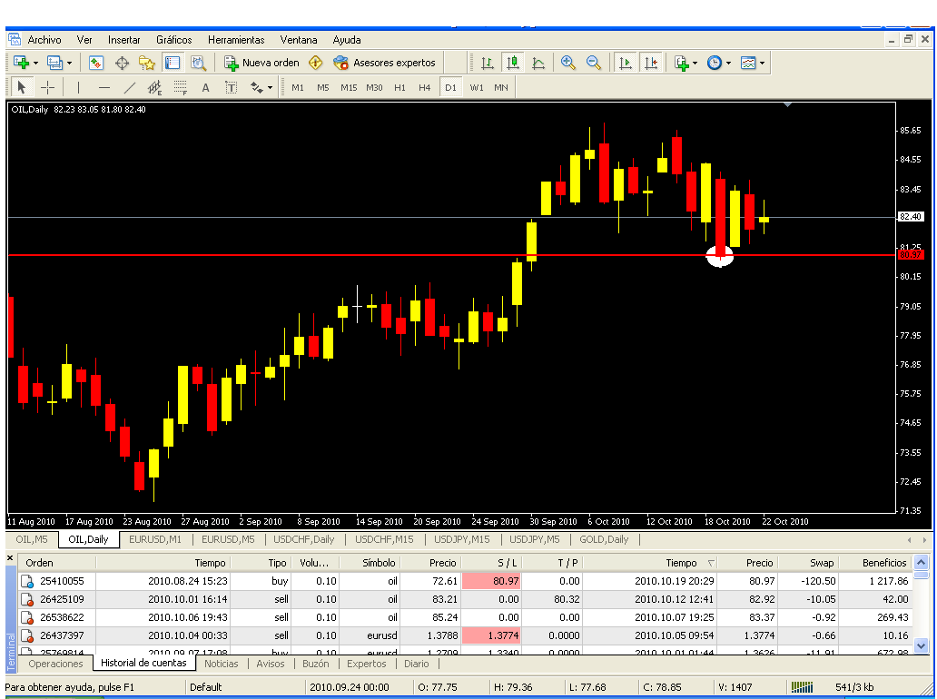This screenshot has height=699, width=937.
Task: Click the Nueva orden button
Action: tap(261, 63)
